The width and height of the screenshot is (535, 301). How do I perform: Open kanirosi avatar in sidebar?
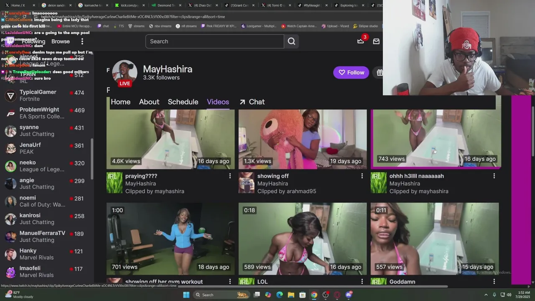click(10, 219)
